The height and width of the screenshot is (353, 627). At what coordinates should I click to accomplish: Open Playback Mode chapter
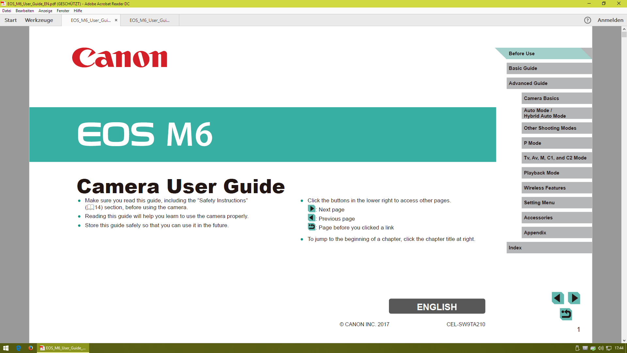click(x=557, y=173)
